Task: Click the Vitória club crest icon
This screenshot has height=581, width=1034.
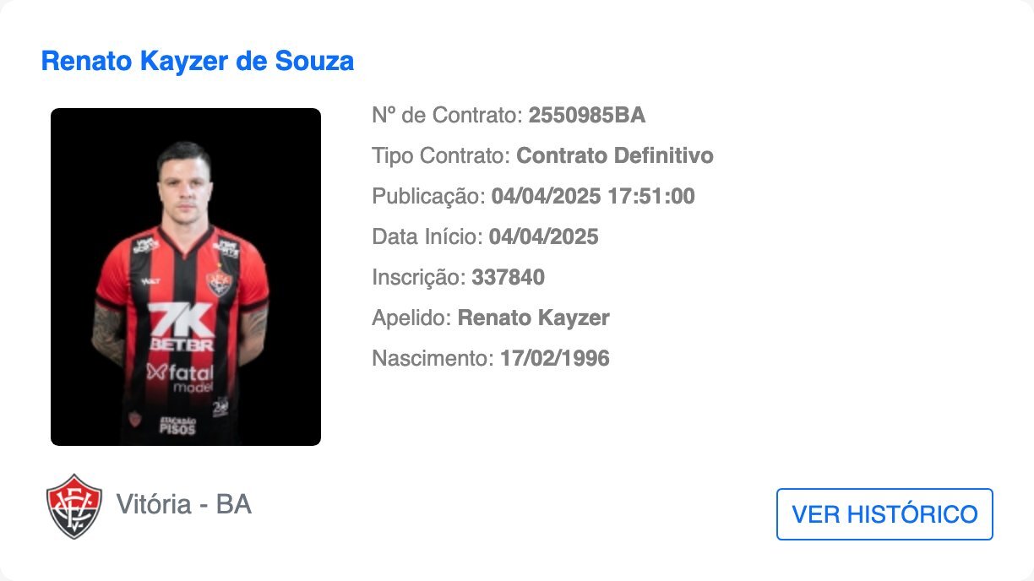Action: 74,506
